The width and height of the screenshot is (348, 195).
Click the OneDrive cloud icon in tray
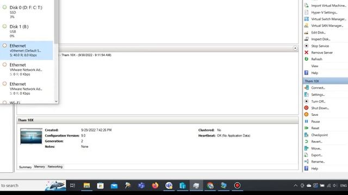309,185
